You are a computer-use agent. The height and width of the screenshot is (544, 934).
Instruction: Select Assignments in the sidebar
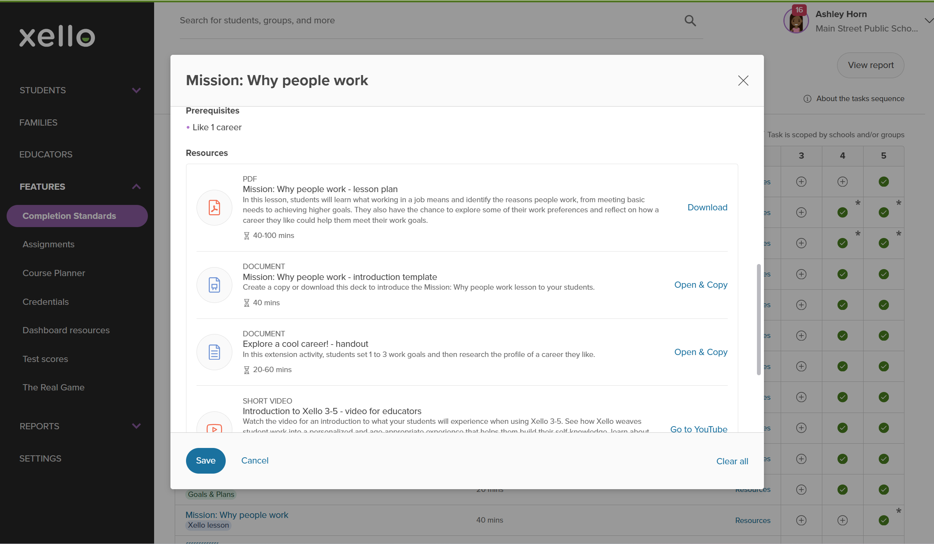click(x=48, y=244)
